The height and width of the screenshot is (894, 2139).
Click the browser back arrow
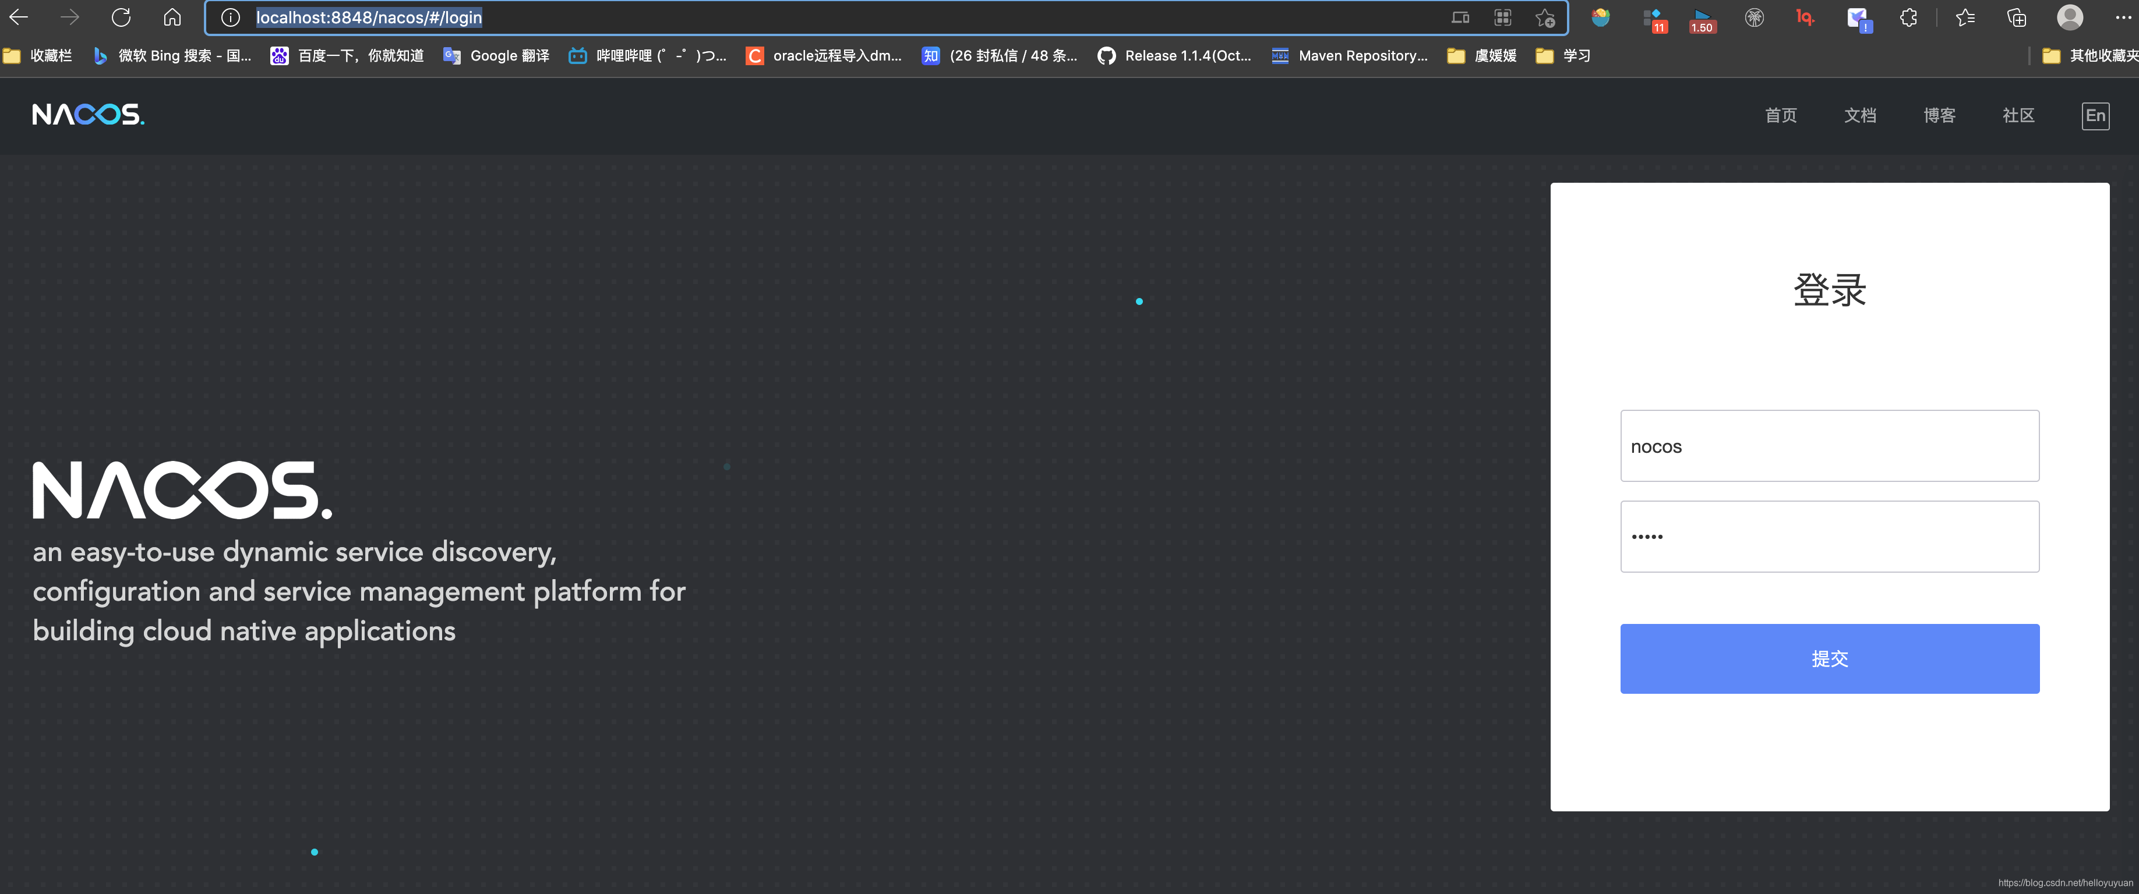coord(18,17)
